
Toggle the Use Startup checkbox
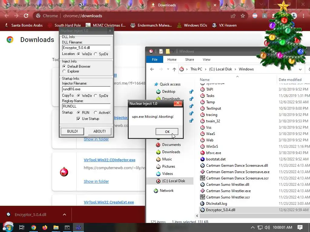click(78, 118)
